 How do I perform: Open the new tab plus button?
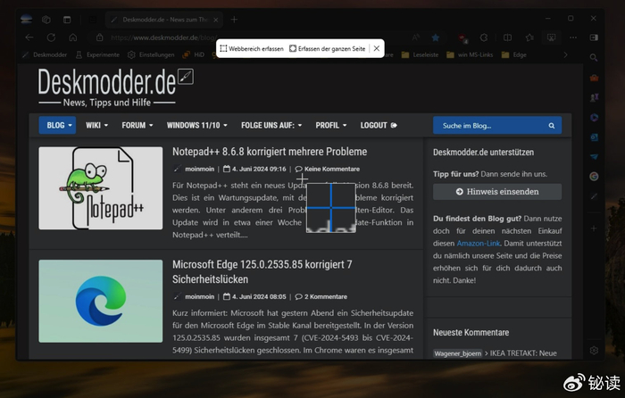234,19
